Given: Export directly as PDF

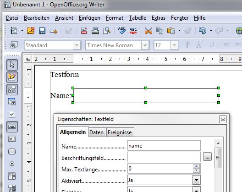Looking at the screenshot, I should pyautogui.click(x=84, y=31).
